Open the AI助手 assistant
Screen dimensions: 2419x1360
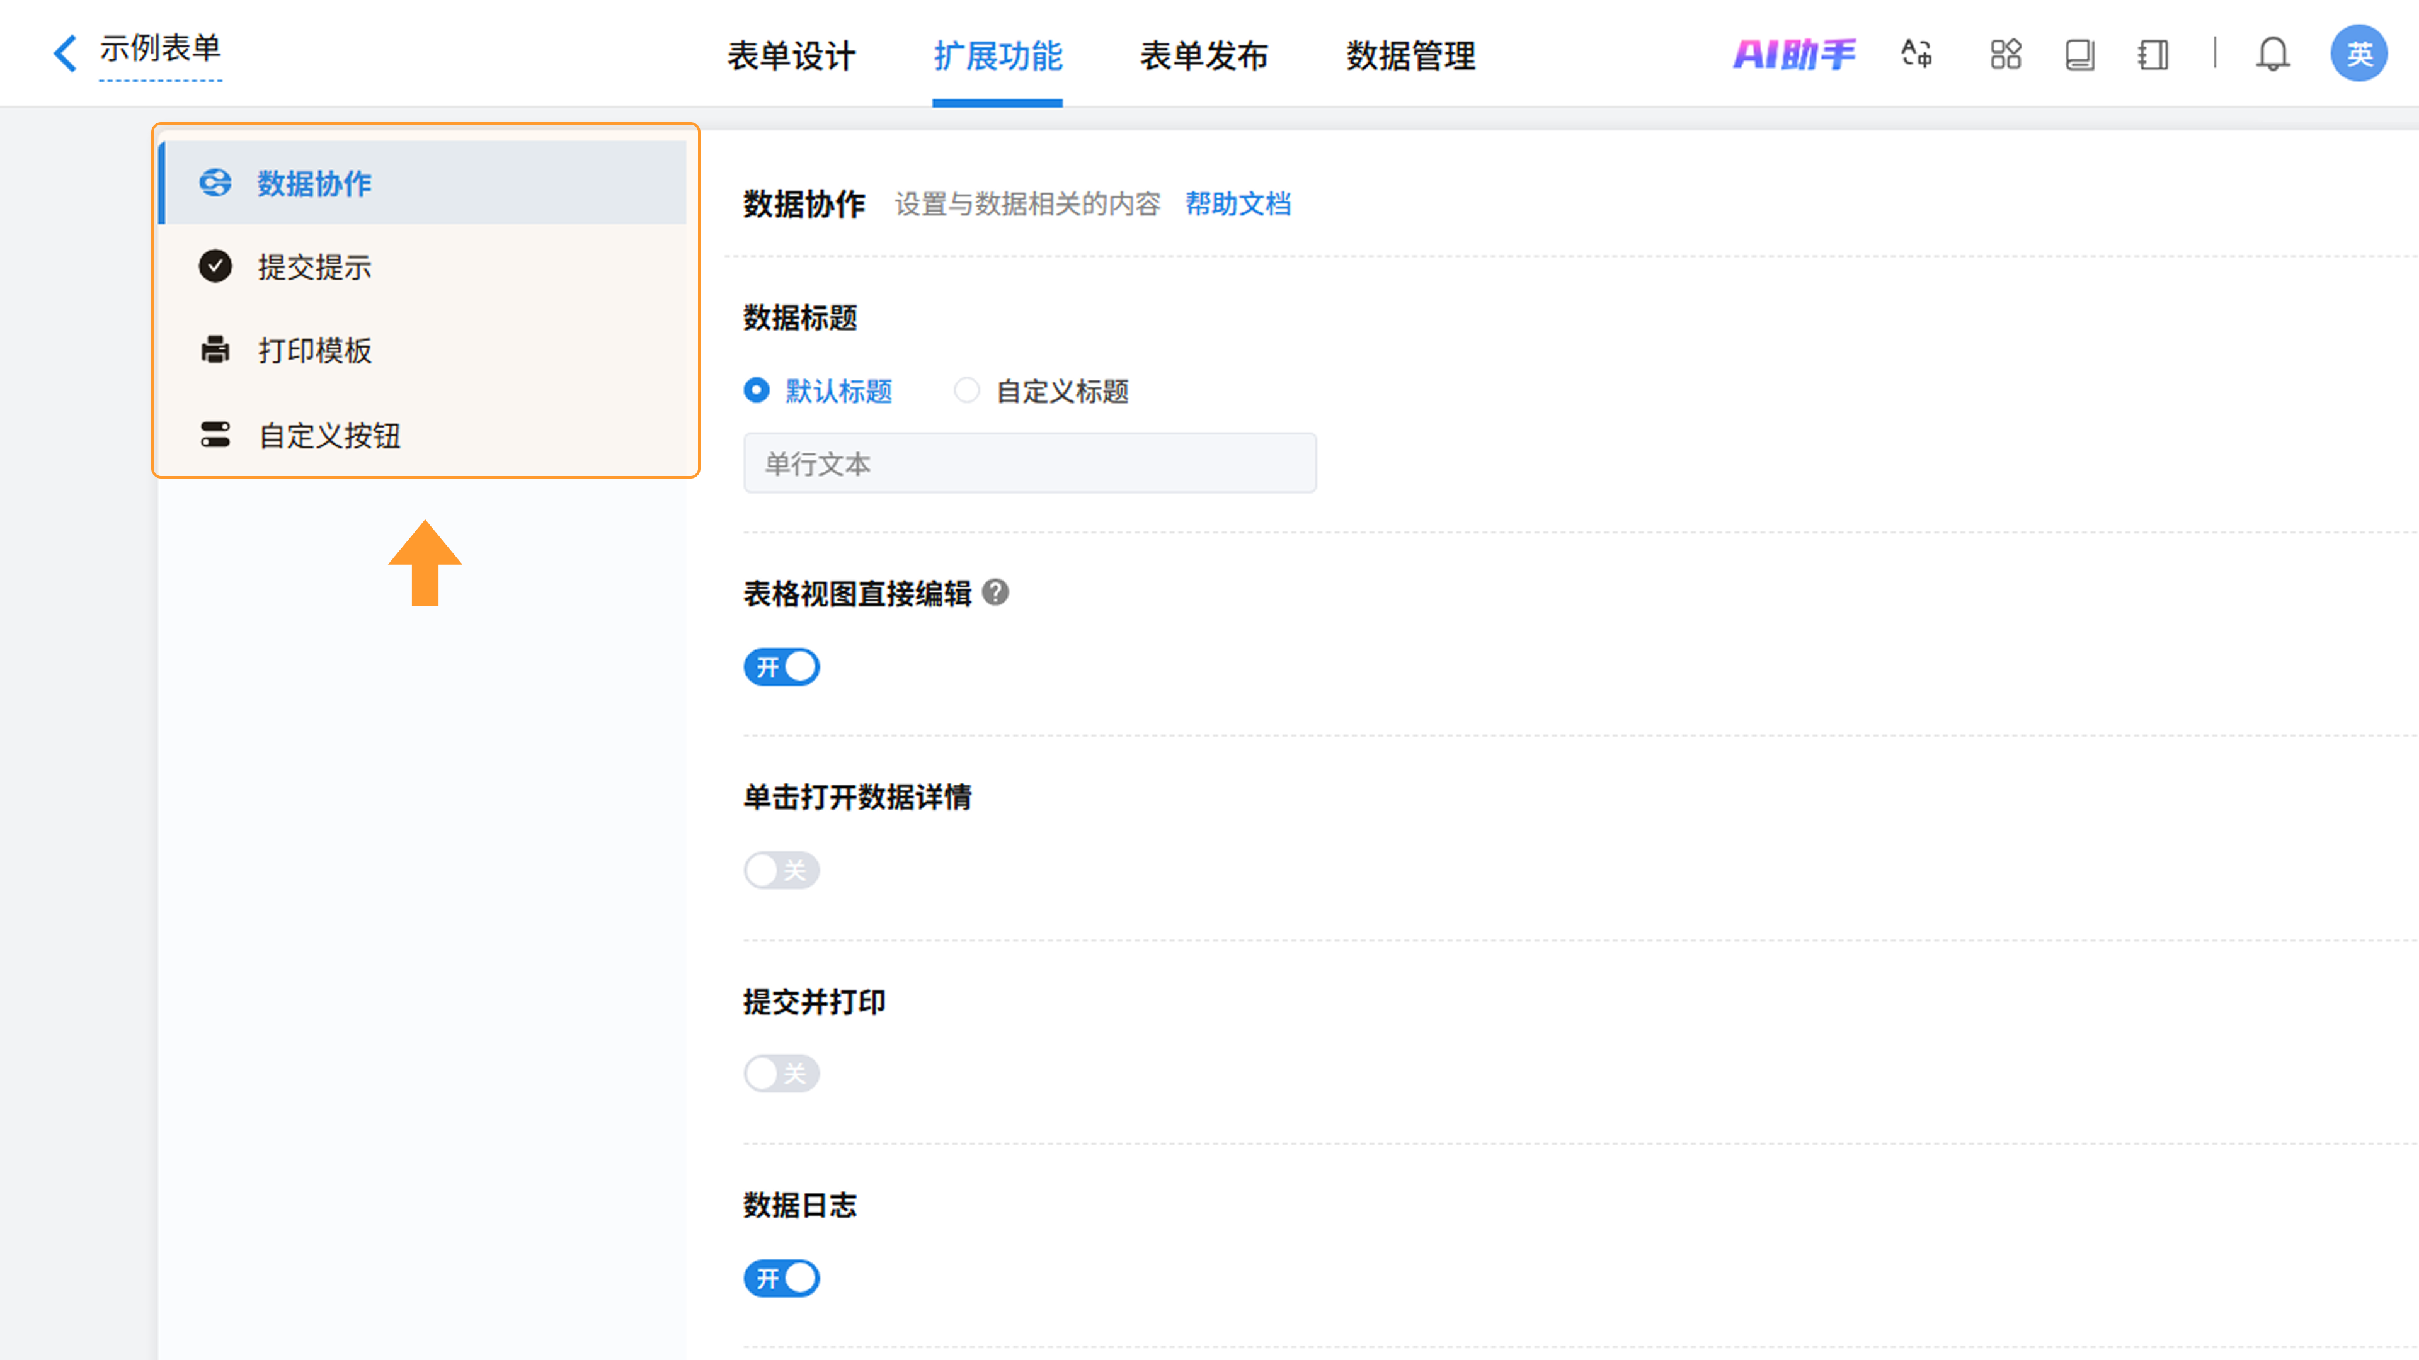1793,54
